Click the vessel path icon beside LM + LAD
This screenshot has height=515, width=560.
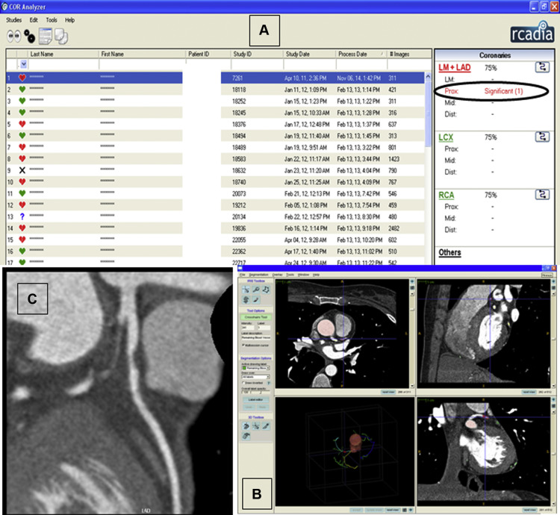[x=544, y=68]
